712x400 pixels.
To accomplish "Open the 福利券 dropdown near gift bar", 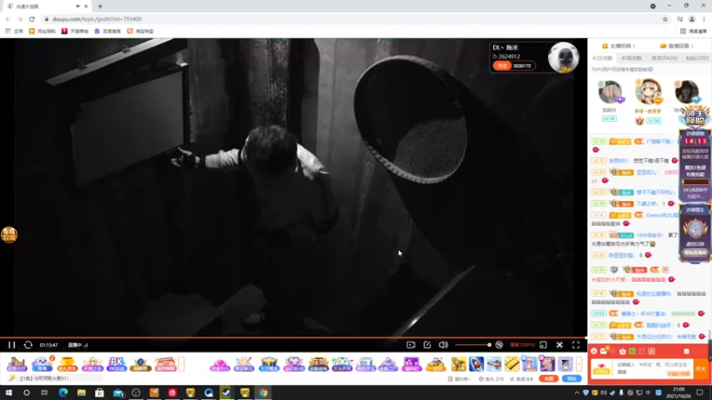I will (459, 379).
